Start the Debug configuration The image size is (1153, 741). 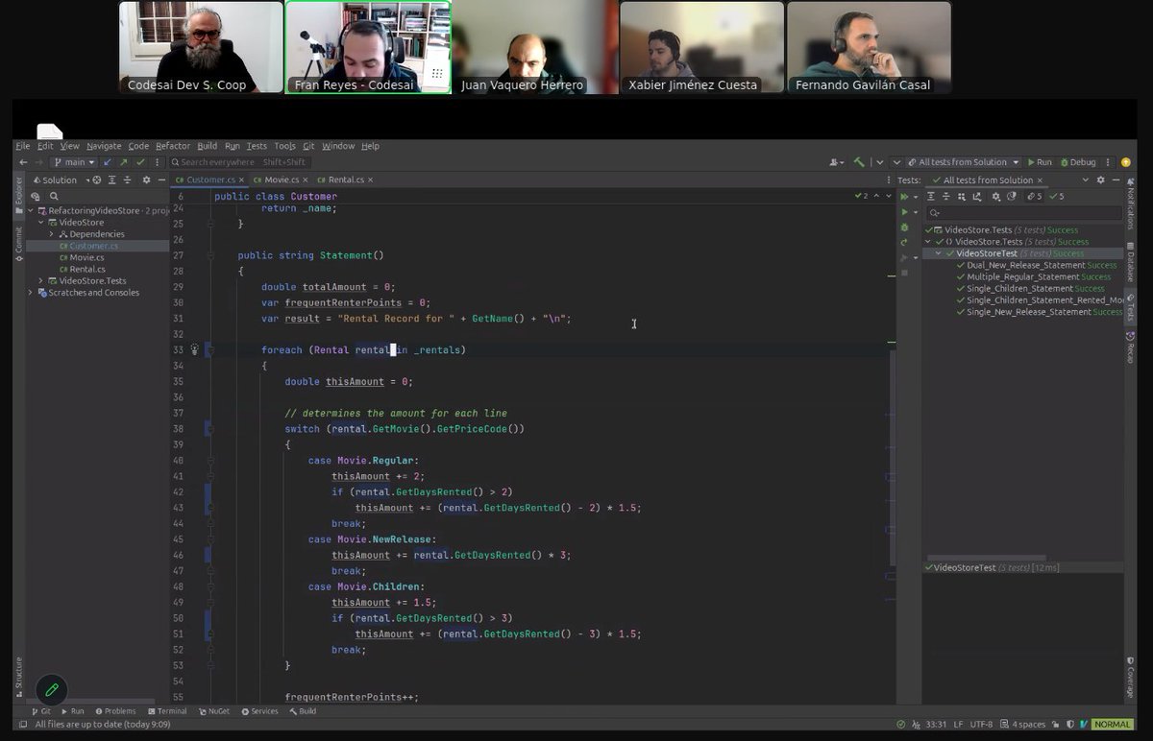click(x=1078, y=162)
